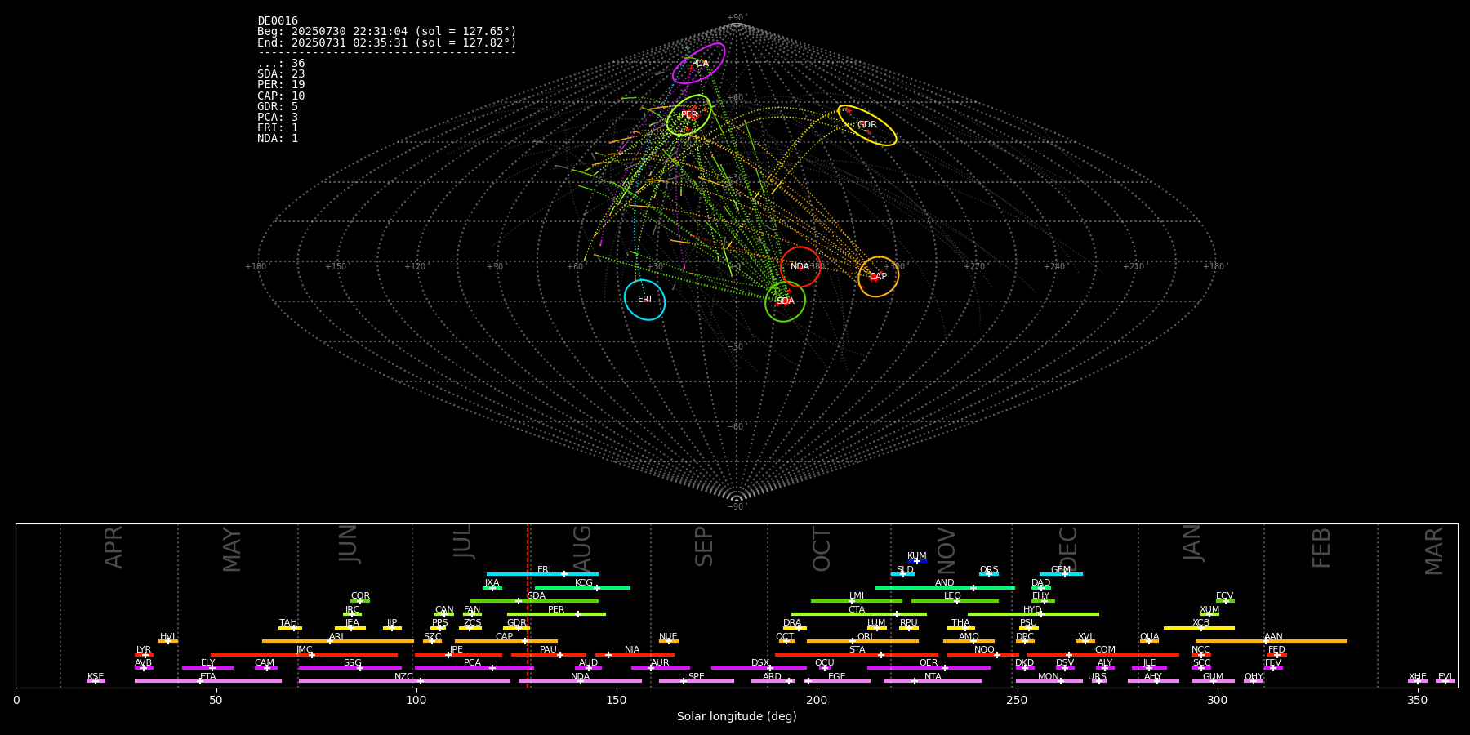Click the JUL month label
This screenshot has width=1470, height=735.
[x=463, y=541]
